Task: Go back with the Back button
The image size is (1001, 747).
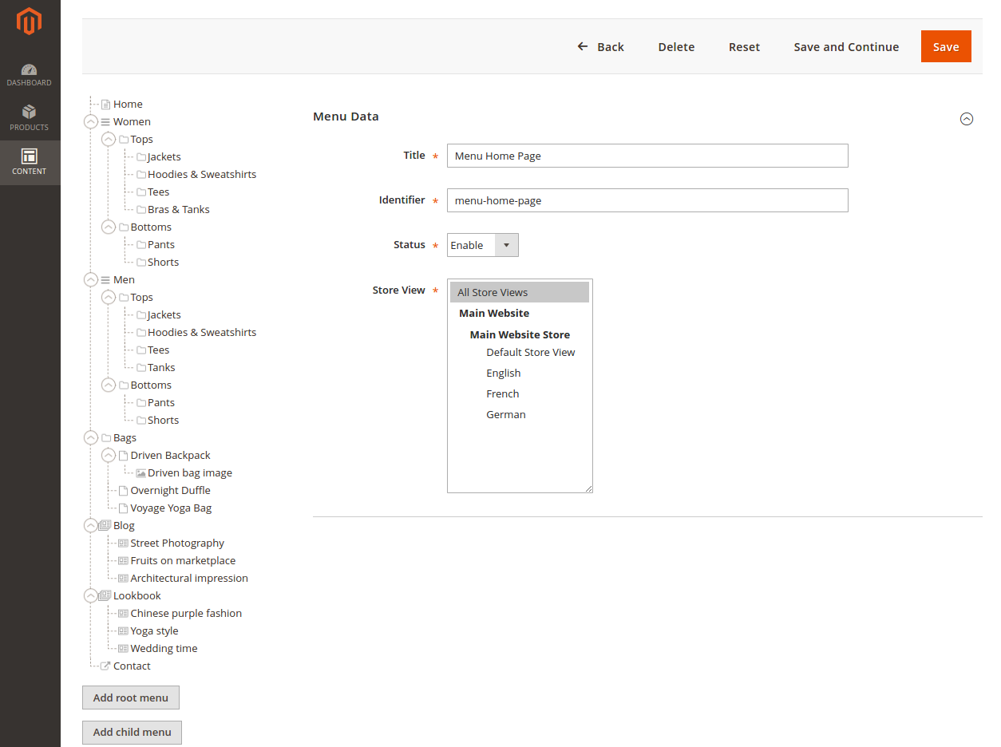Action: coord(600,47)
